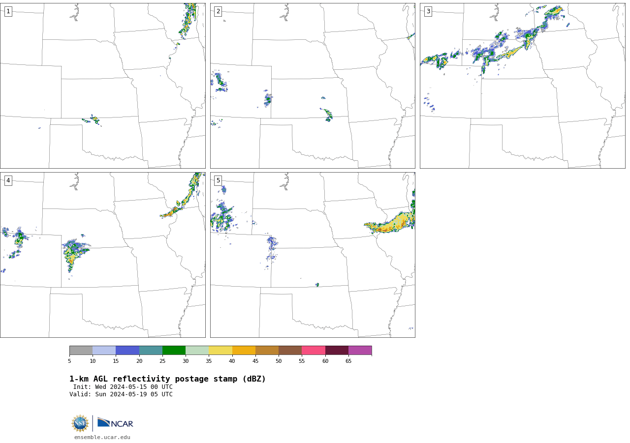Click the maroon 60-65 dBZ swatch
The image size is (630, 443).
click(x=337, y=350)
